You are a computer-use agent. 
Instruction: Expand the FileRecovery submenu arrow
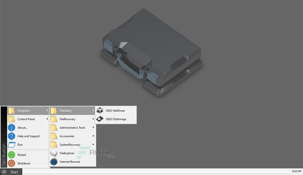(93, 119)
